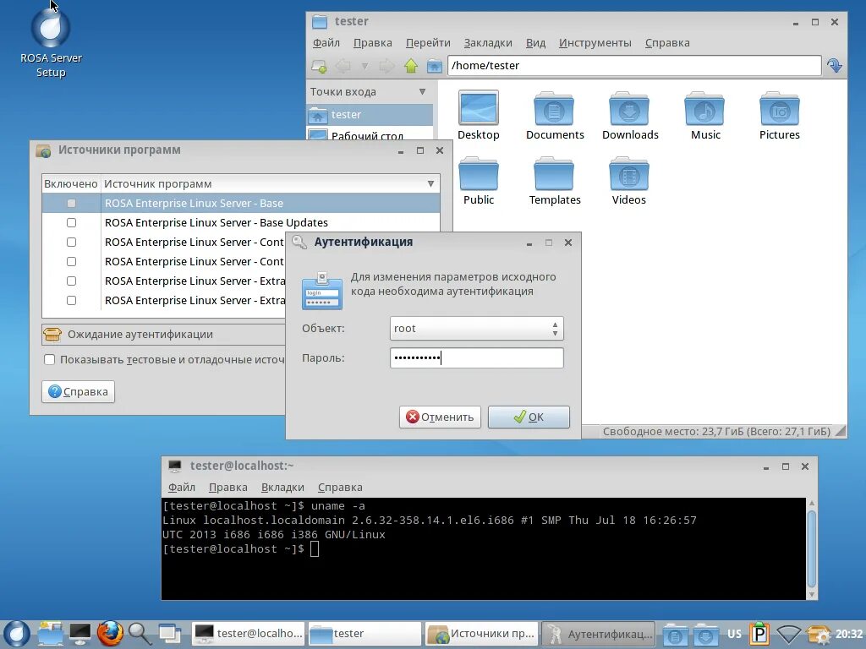Toggle the first 'Cont' source checkbox
This screenshot has width=866, height=649.
(71, 242)
